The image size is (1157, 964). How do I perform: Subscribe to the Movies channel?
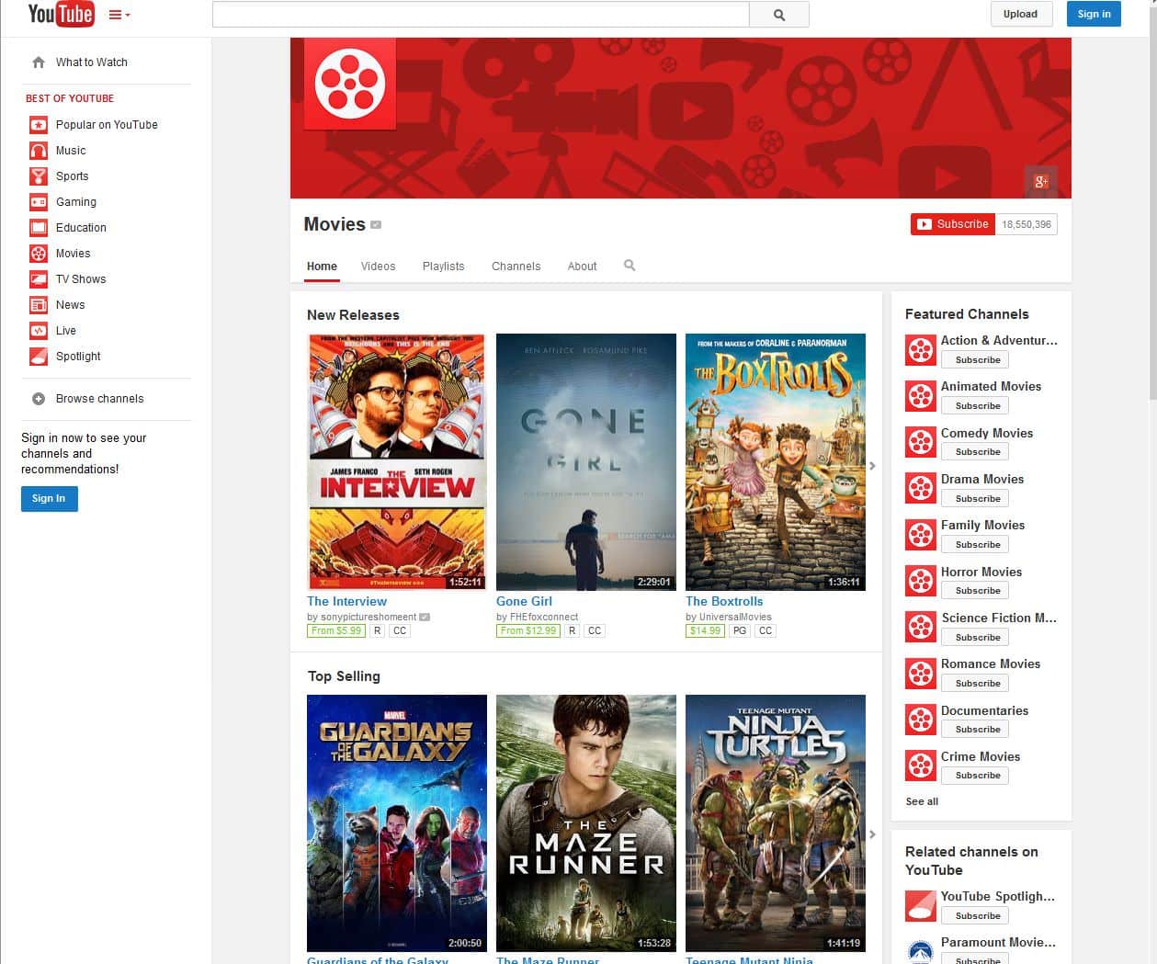(x=953, y=224)
